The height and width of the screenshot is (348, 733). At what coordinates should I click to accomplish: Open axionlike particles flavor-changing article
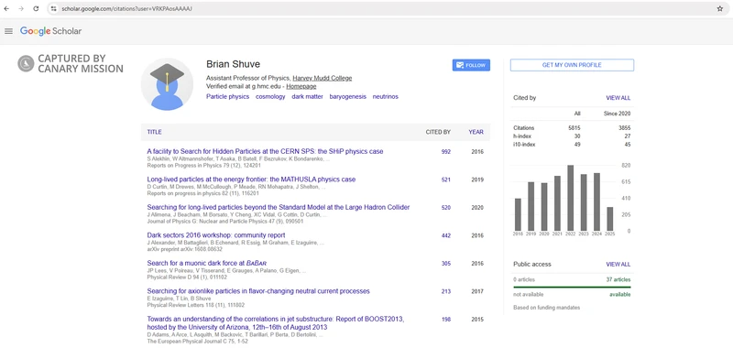258,291
